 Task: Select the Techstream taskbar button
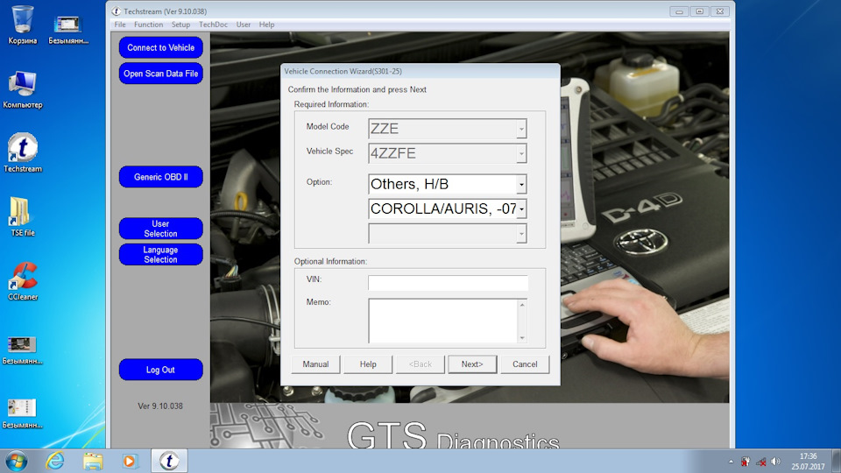(169, 462)
